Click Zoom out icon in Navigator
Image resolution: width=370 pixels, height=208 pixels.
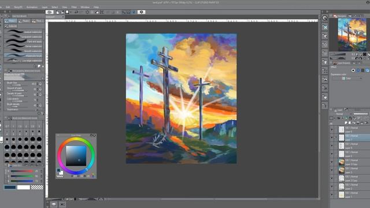(356, 54)
